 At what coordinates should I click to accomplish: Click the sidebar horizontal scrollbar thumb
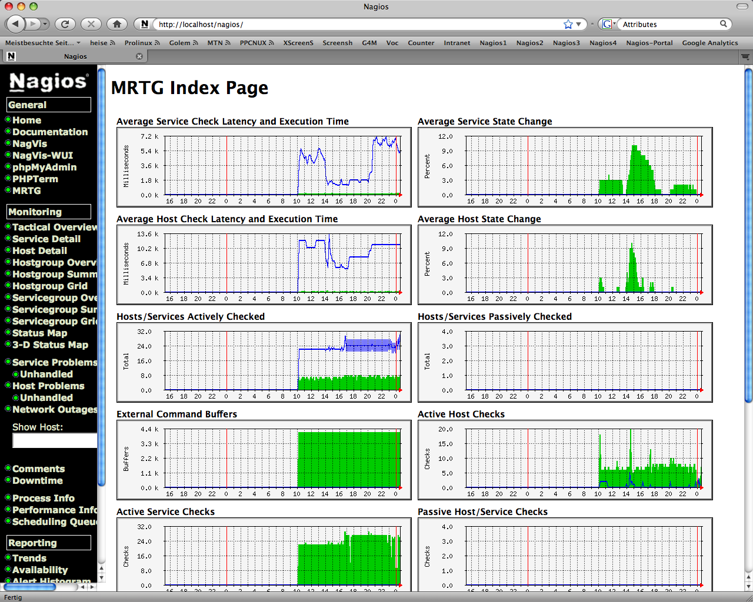pos(29,586)
